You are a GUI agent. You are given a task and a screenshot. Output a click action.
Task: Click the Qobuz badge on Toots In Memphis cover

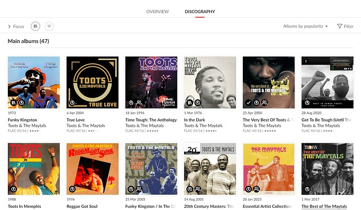coord(14,189)
